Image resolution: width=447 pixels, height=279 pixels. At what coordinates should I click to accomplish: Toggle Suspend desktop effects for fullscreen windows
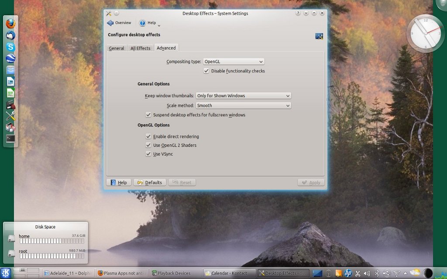pos(148,115)
